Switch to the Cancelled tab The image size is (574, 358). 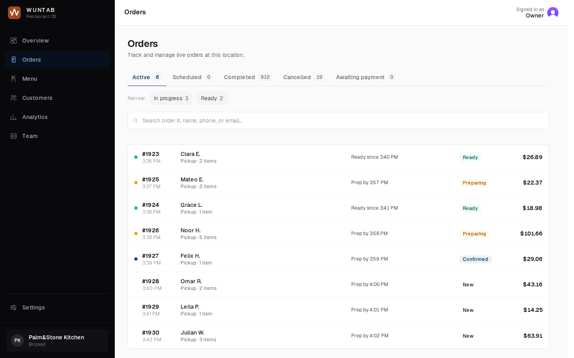coord(304,77)
